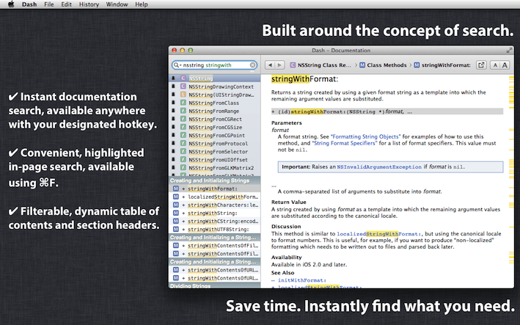The width and height of the screenshot is (520, 325).
Task: Clear the search field text
Action: [253, 65]
